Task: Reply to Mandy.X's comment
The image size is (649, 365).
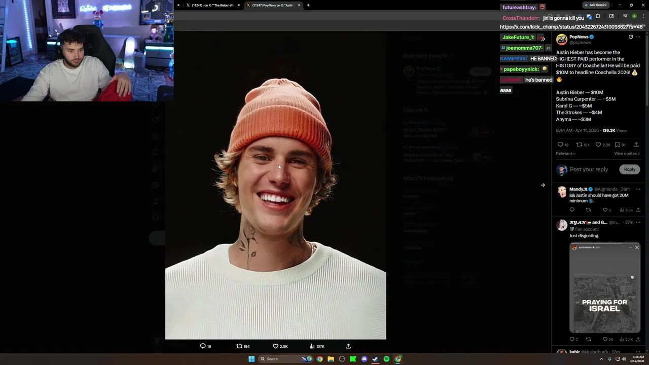Action: click(x=572, y=210)
